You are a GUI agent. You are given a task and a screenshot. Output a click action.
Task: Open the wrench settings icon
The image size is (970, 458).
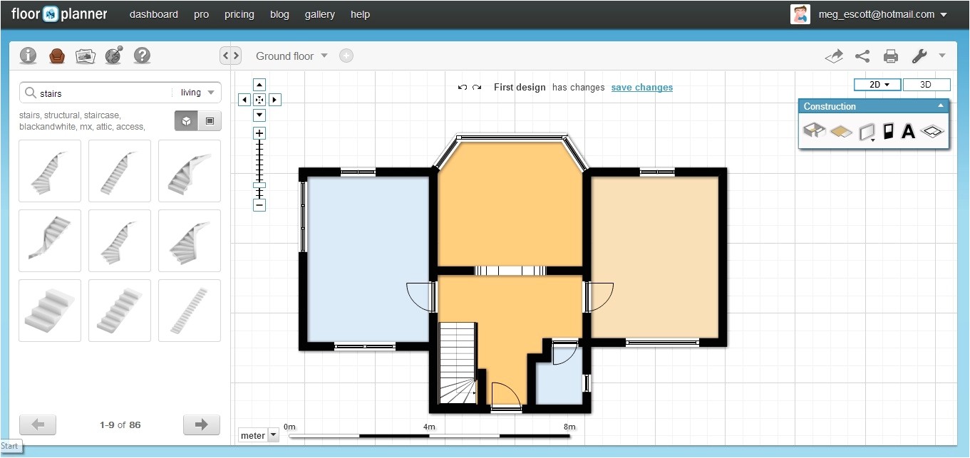point(919,56)
